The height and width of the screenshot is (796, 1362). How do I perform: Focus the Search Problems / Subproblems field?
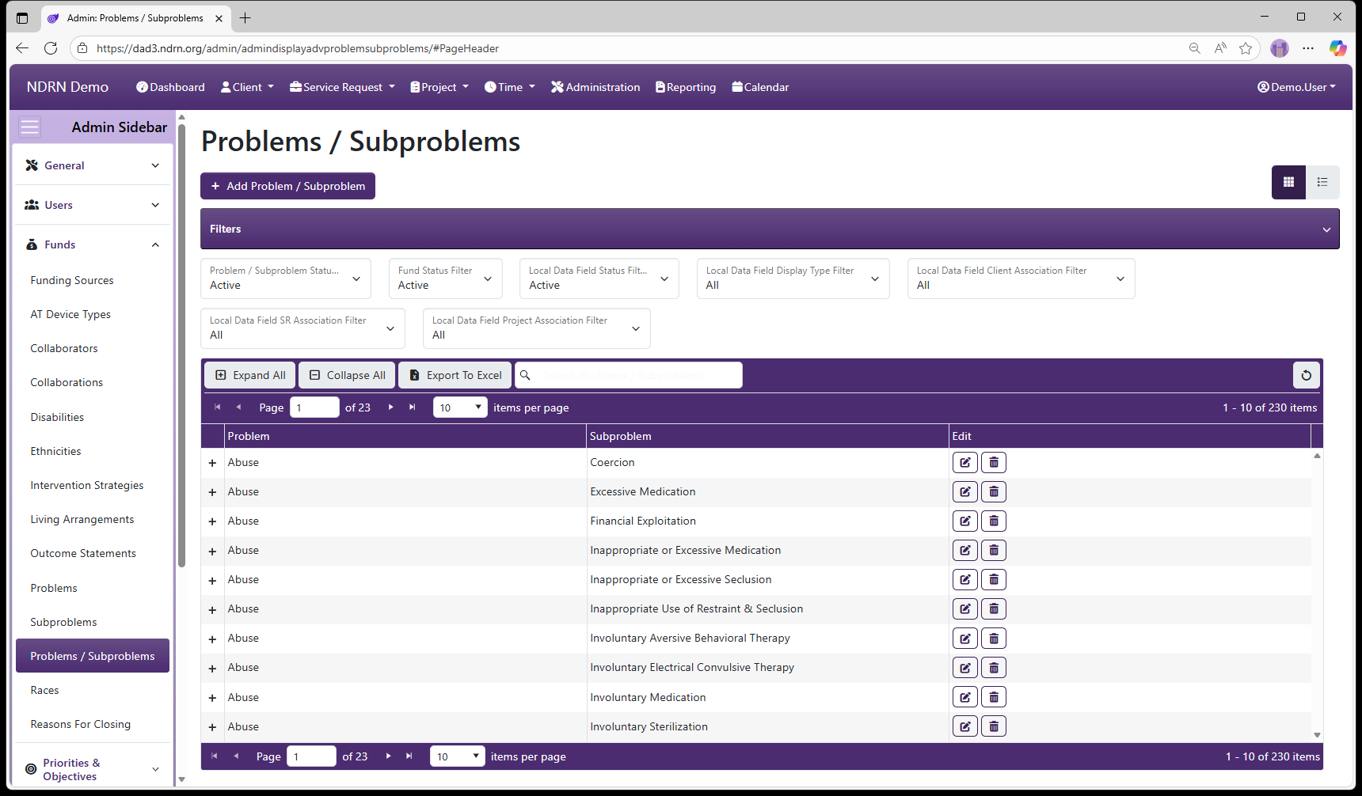tap(629, 375)
